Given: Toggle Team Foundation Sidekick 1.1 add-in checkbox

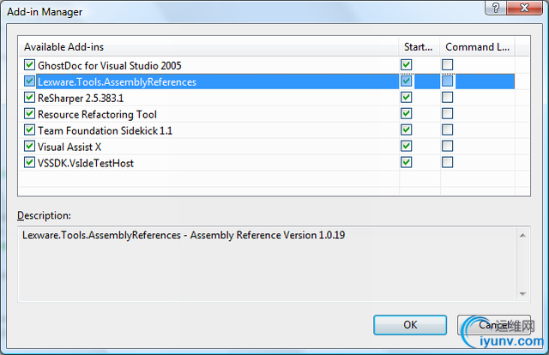Looking at the screenshot, I should (x=29, y=129).
